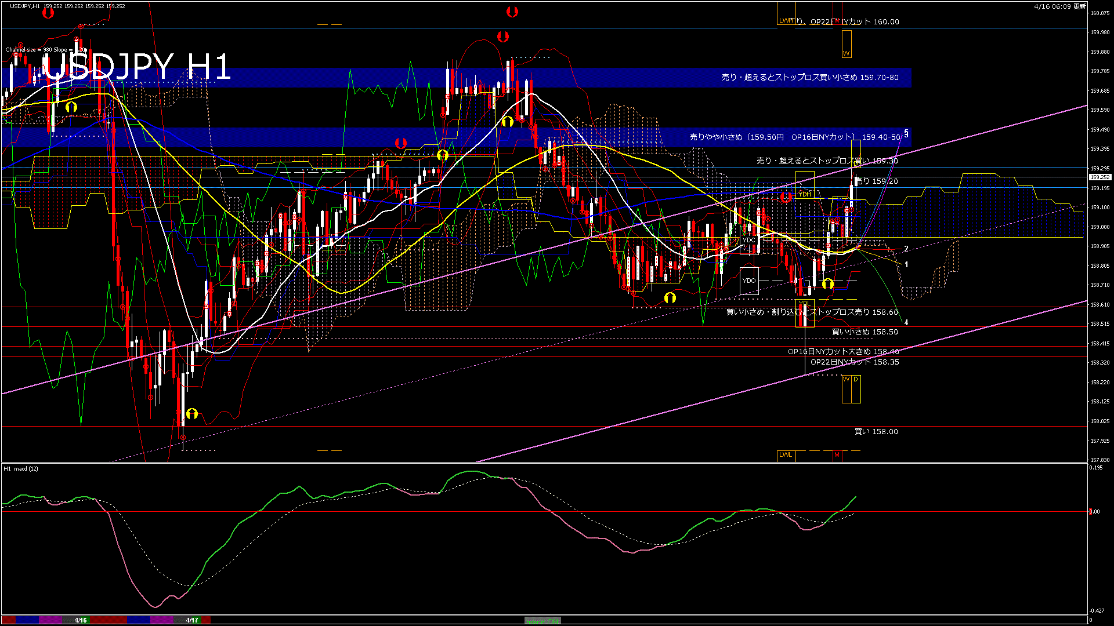Click the YDC box marker

point(749,240)
